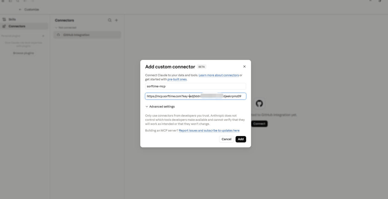Open the pre-built ones link
Screen dimensions: 388x199
tap(177, 79)
